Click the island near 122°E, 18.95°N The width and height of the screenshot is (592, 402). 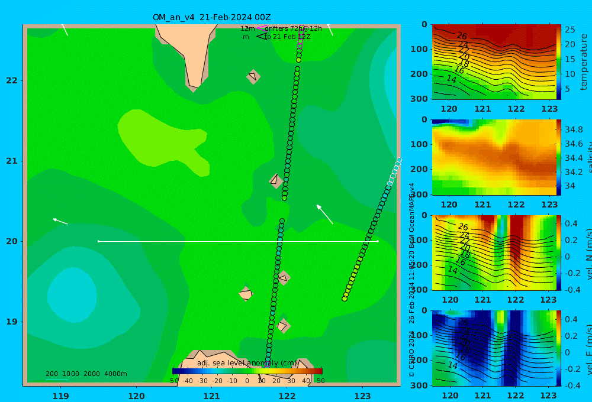[x=283, y=326]
